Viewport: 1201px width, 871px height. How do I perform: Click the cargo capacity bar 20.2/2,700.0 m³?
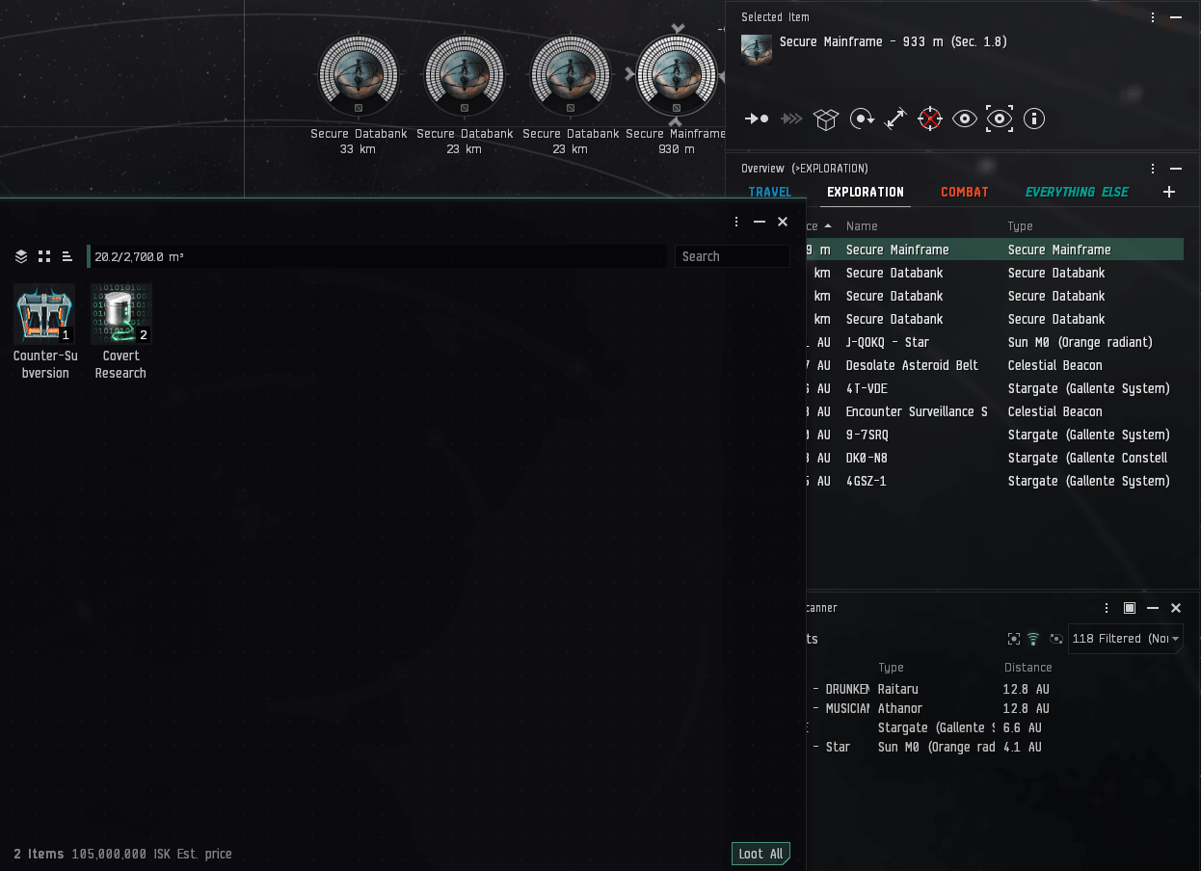(x=377, y=256)
